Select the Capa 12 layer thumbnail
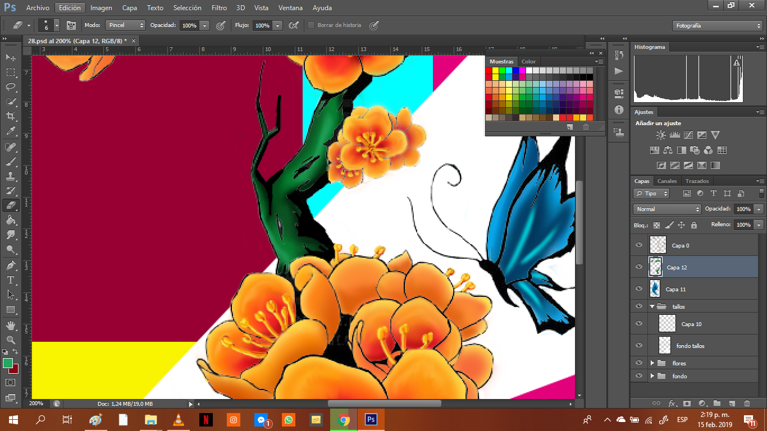This screenshot has height=431, width=767. (x=655, y=267)
